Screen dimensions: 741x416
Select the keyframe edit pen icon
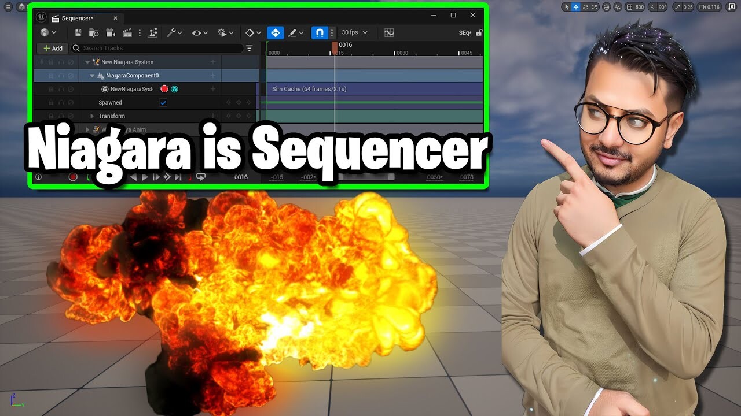coord(291,32)
